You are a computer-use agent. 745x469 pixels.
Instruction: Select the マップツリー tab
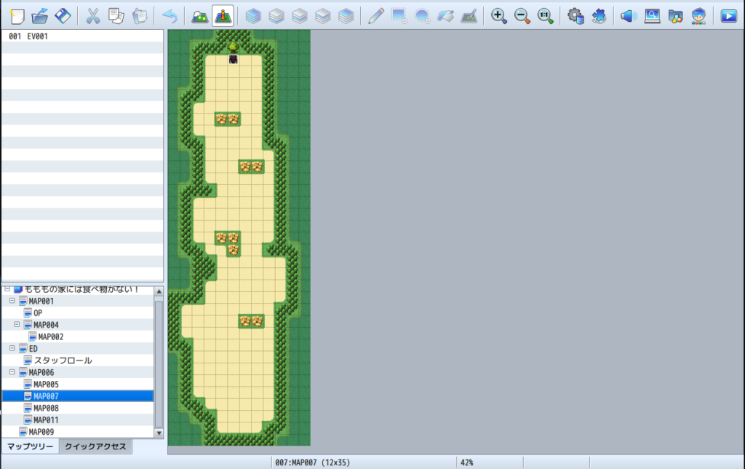point(30,446)
